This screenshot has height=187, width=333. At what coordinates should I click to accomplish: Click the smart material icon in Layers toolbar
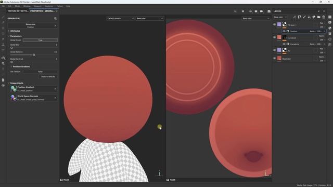pos(314,17)
